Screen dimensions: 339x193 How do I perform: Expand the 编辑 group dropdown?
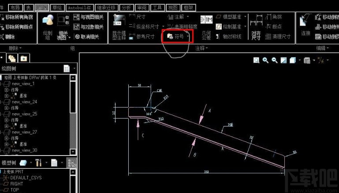(x=322, y=48)
